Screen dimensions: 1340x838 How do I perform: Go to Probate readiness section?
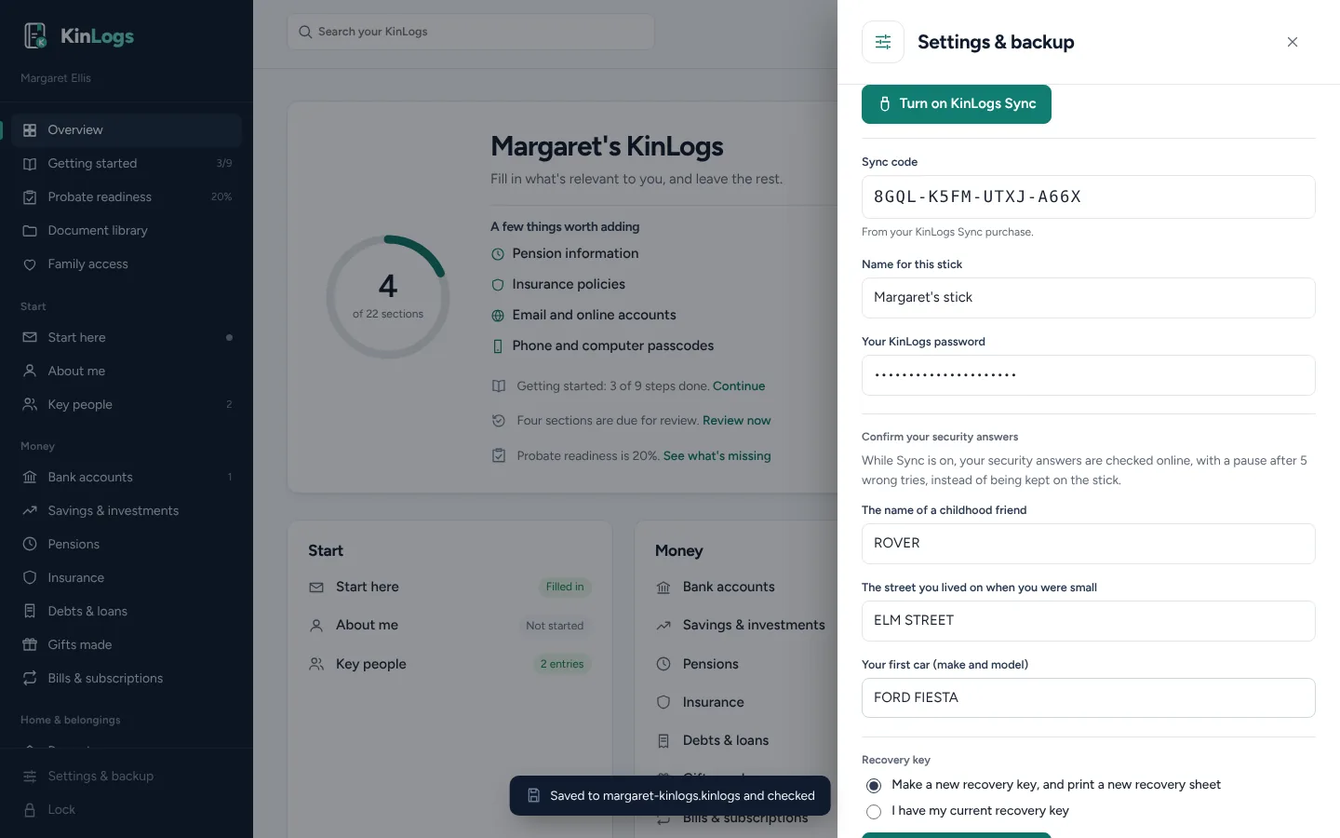point(127,197)
